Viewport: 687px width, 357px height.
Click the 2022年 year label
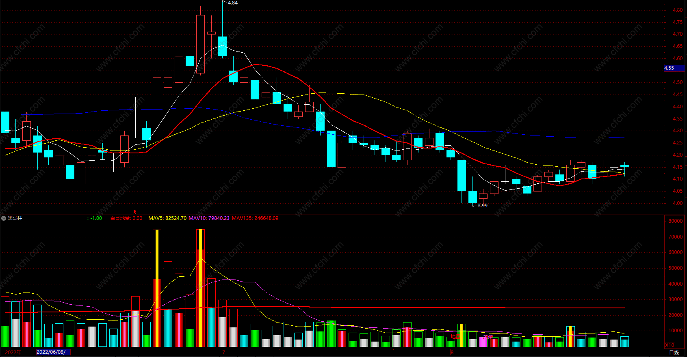13,352
